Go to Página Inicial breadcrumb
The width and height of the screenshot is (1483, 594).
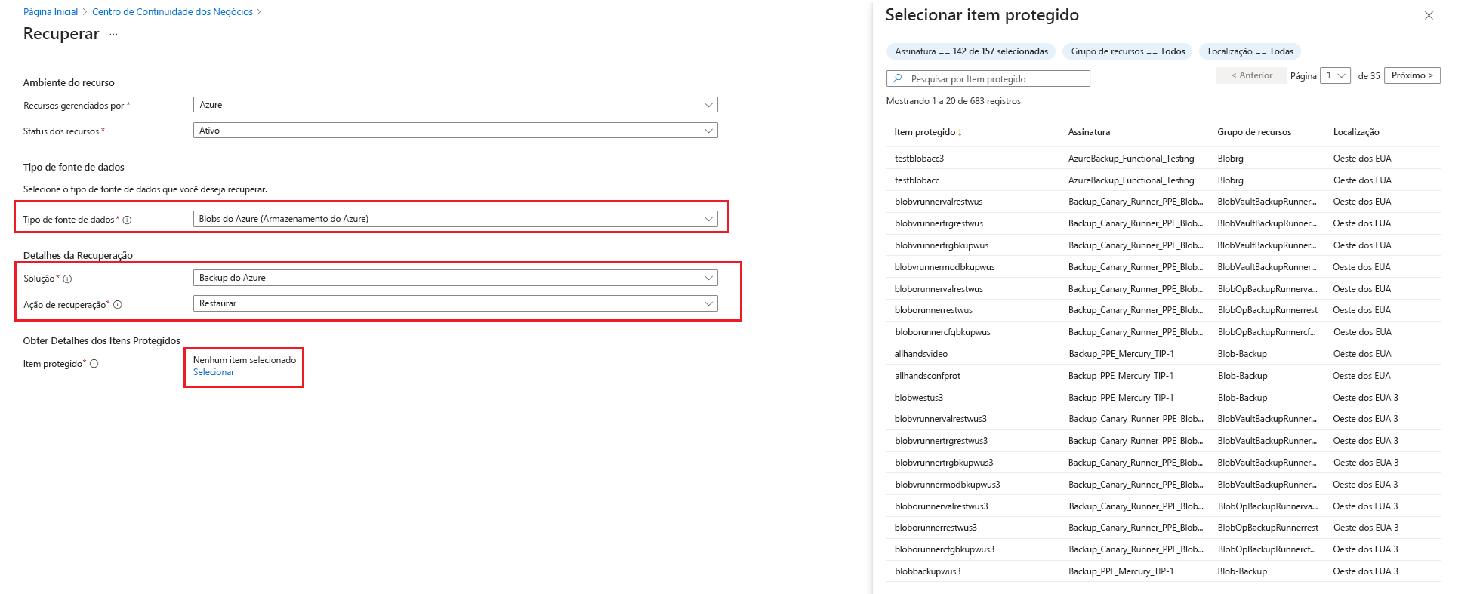(x=51, y=12)
